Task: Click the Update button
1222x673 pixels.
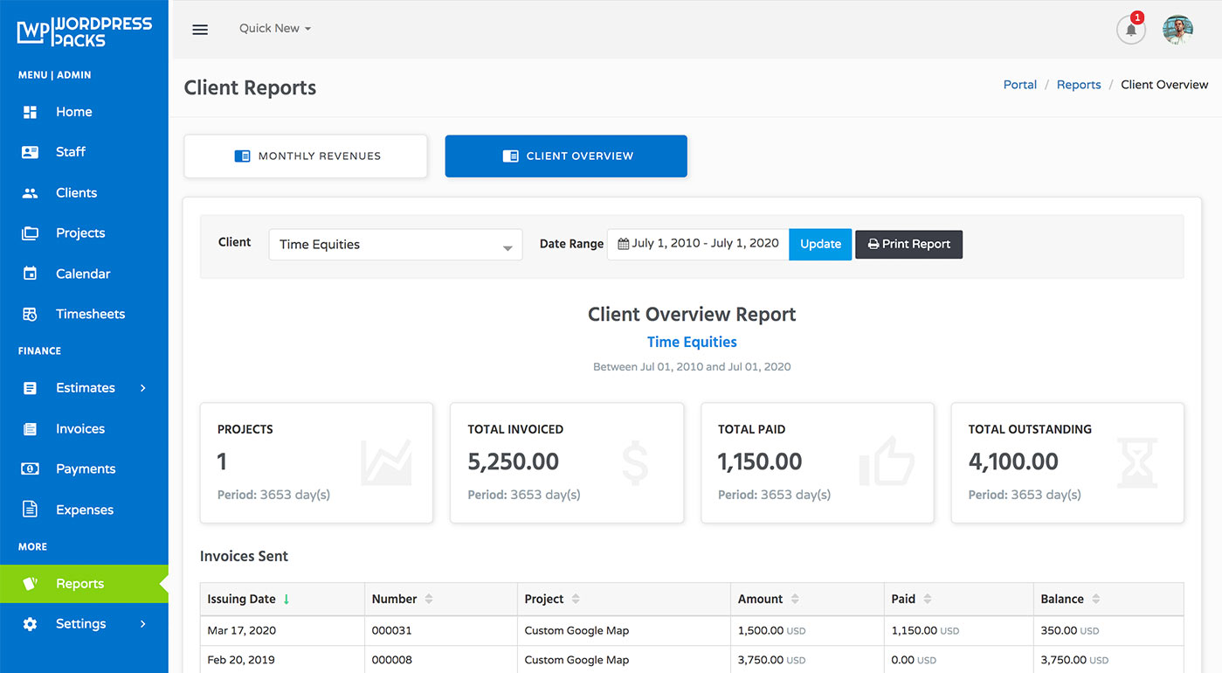Action: (819, 244)
